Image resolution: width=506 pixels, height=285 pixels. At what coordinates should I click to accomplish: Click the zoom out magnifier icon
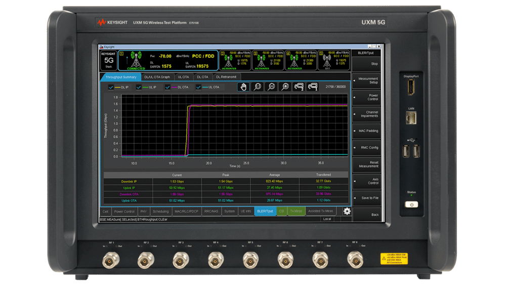coord(271,87)
